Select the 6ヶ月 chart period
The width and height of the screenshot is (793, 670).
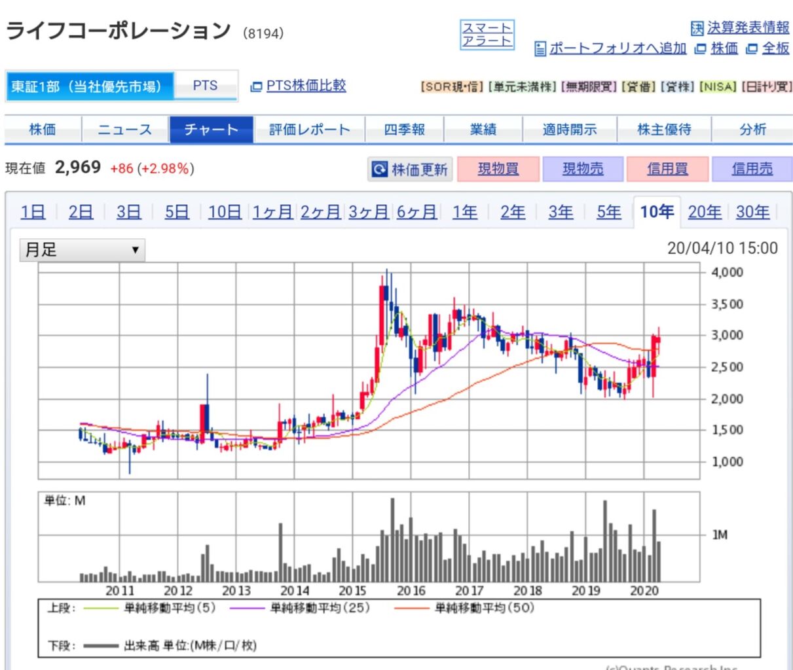coord(416,212)
